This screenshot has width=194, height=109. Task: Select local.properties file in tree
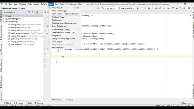[x=21, y=45]
